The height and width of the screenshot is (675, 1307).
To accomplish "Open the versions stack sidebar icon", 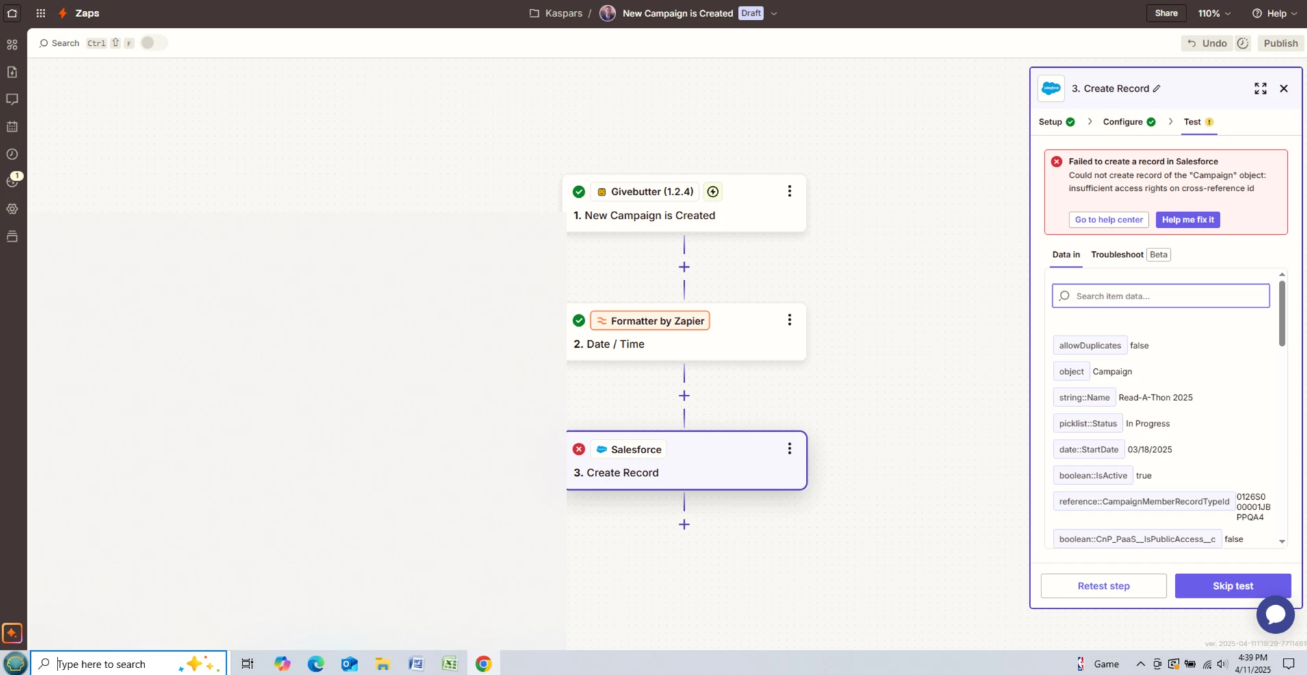I will click(12, 236).
